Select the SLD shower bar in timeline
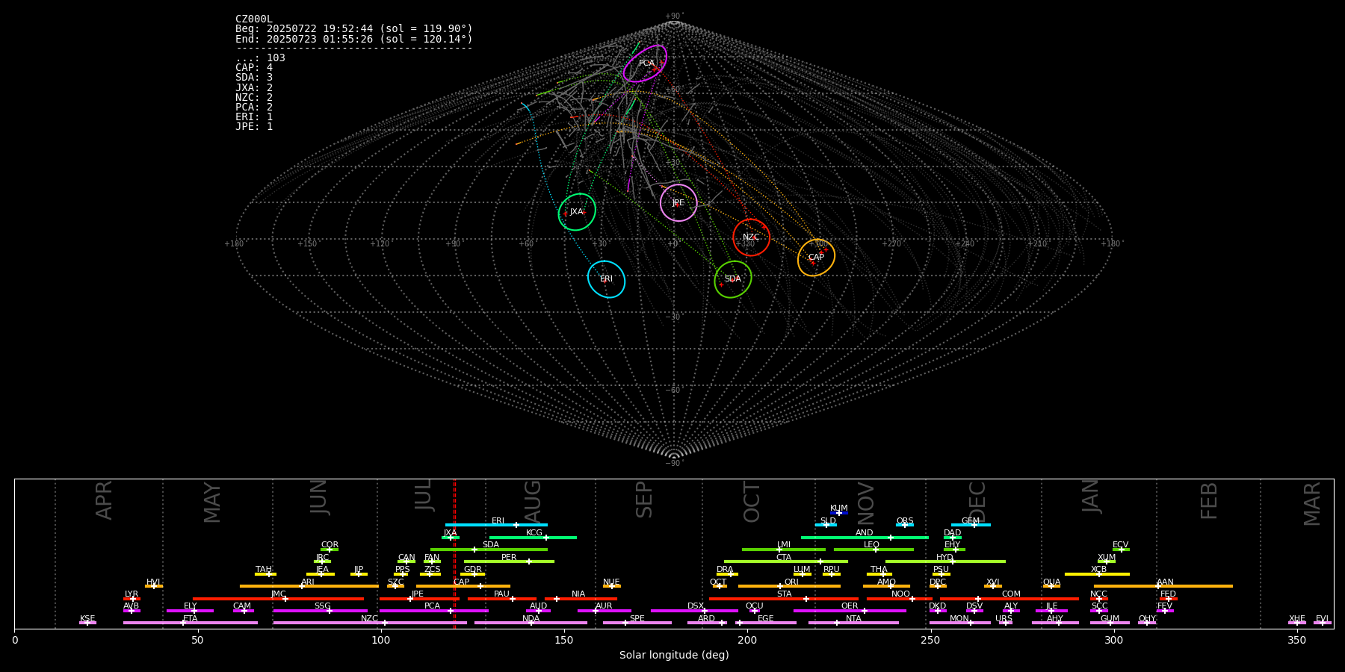The image size is (1345, 672). click(826, 525)
